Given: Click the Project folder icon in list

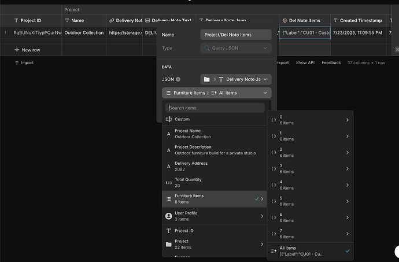Looking at the screenshot, I should [168, 244].
